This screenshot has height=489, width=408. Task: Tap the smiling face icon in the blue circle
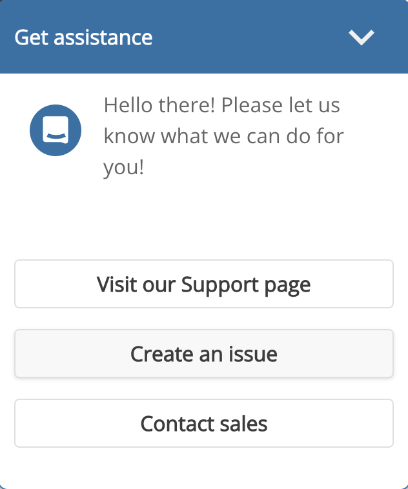point(56,130)
